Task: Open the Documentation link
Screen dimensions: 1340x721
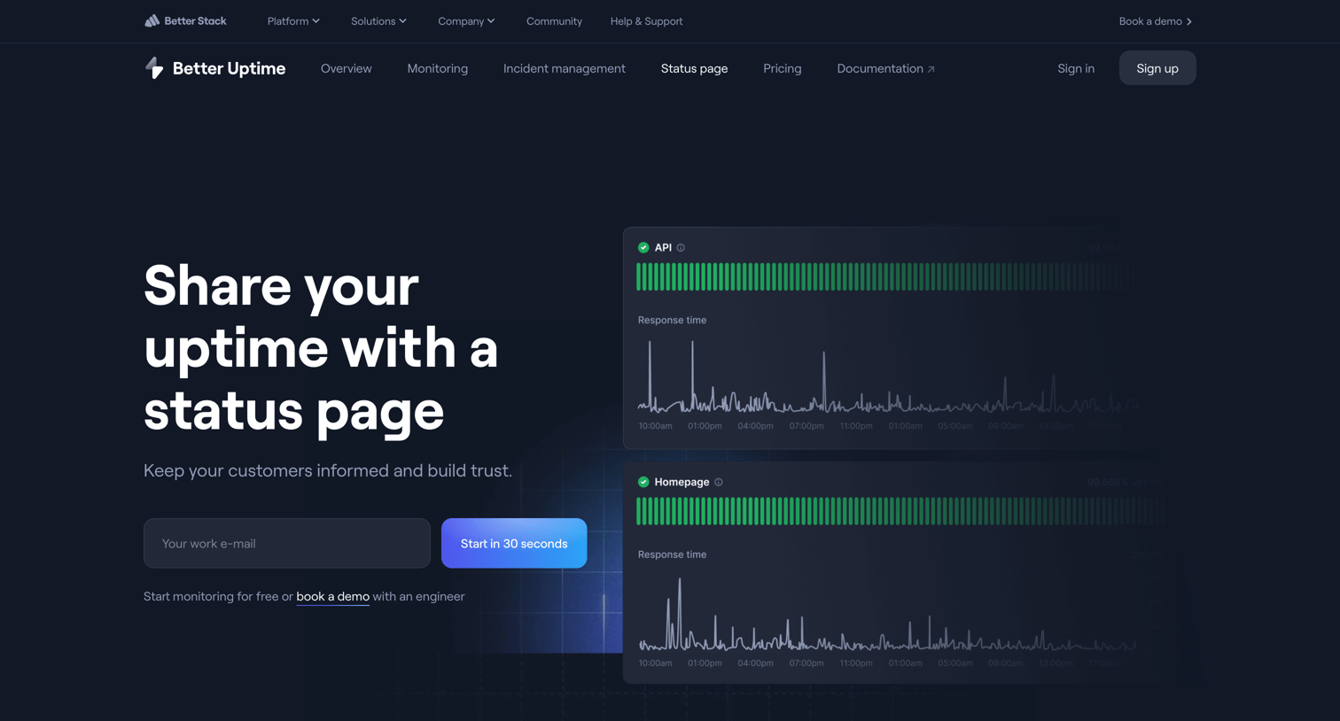Action: (885, 68)
